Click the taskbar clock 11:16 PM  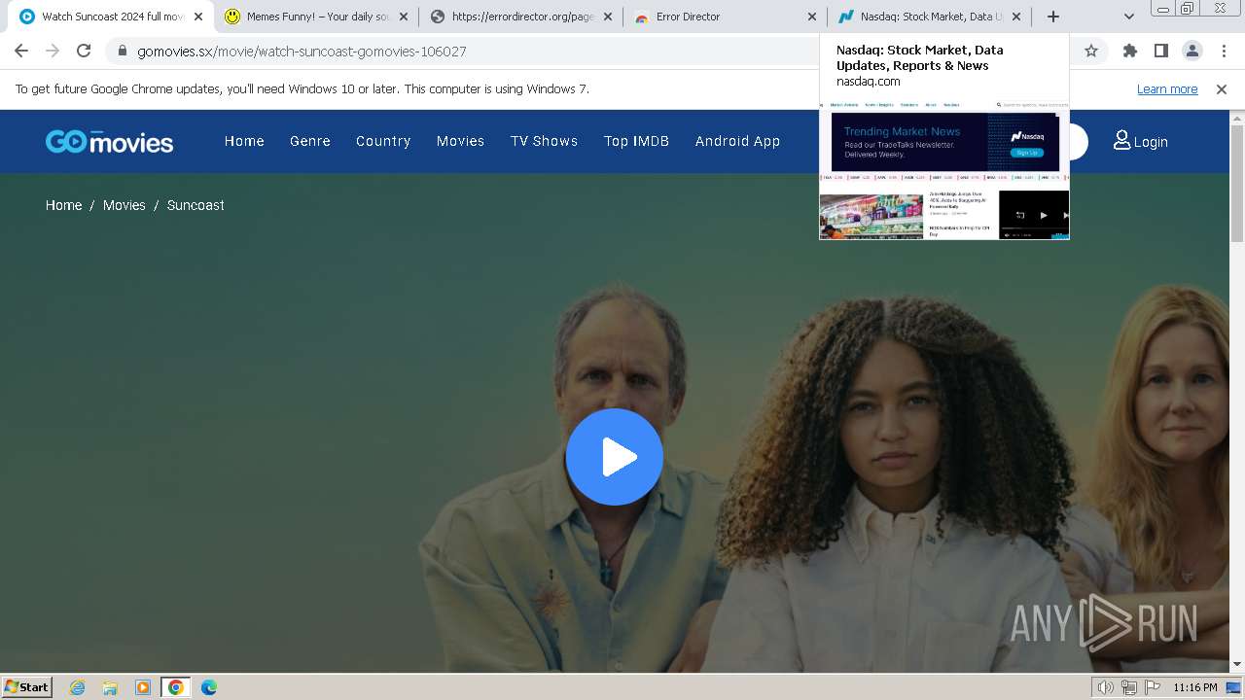pos(1195,687)
